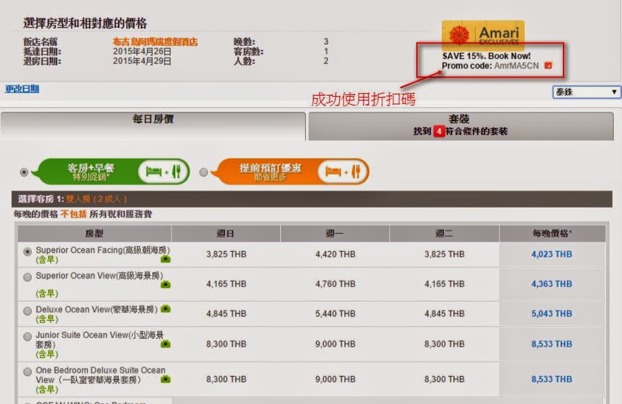Click camera icon for One Bedroom Deluxe Suite
Viewport: 622px width, 404px height.
coord(165,379)
